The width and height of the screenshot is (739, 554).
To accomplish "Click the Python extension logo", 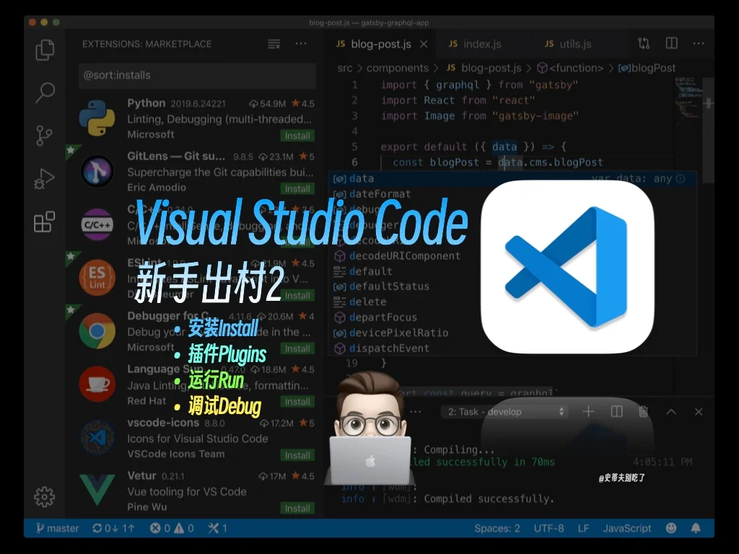I will 97,118.
